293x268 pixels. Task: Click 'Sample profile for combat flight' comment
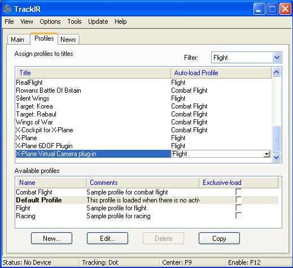click(x=127, y=192)
